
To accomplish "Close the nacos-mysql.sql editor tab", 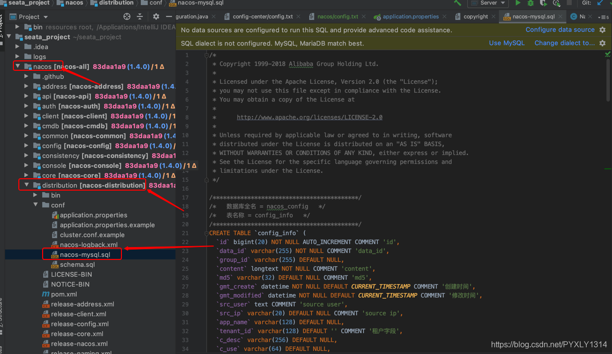I will point(561,16).
